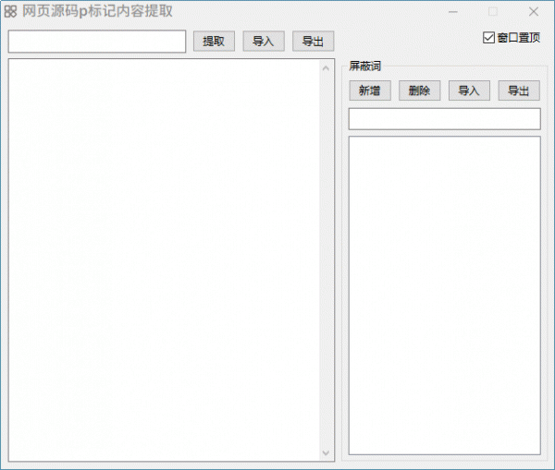Click 导入 in the 屏蔽词 panel
This screenshot has height=470, width=555.
tap(469, 90)
